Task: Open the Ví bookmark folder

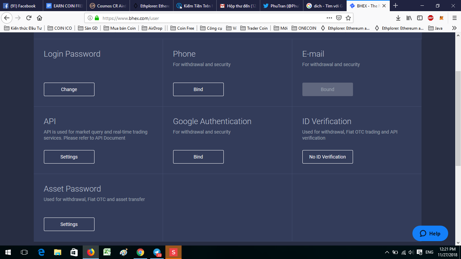Action: 231,28
